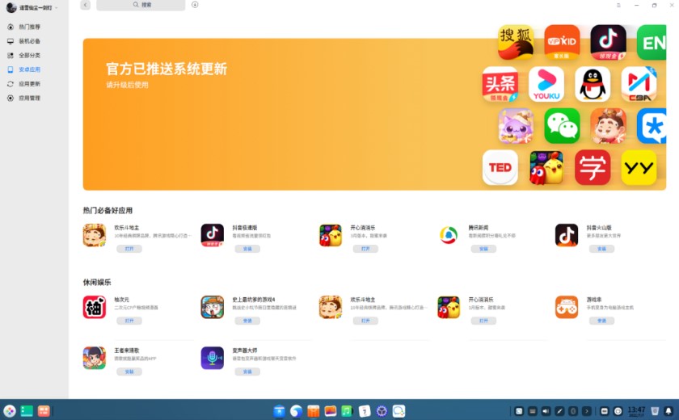This screenshot has height=420, width=679.
Task: Open 柚次元 using its 打开 button
Action: pyautogui.click(x=129, y=321)
